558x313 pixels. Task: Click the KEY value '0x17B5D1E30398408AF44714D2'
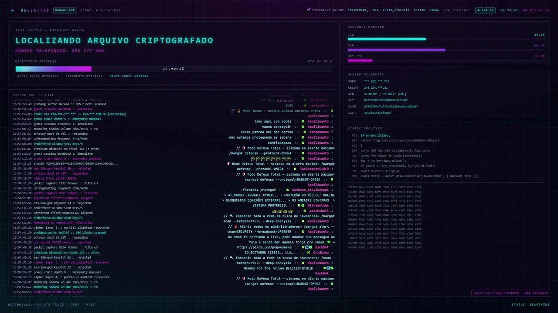click(386, 100)
